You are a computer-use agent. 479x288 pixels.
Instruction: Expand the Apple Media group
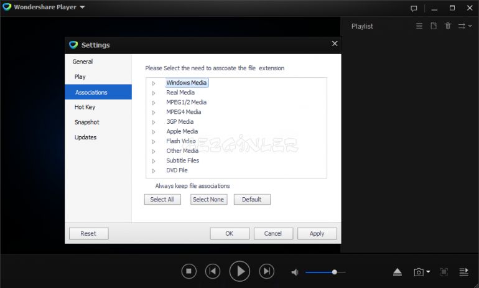click(x=154, y=132)
